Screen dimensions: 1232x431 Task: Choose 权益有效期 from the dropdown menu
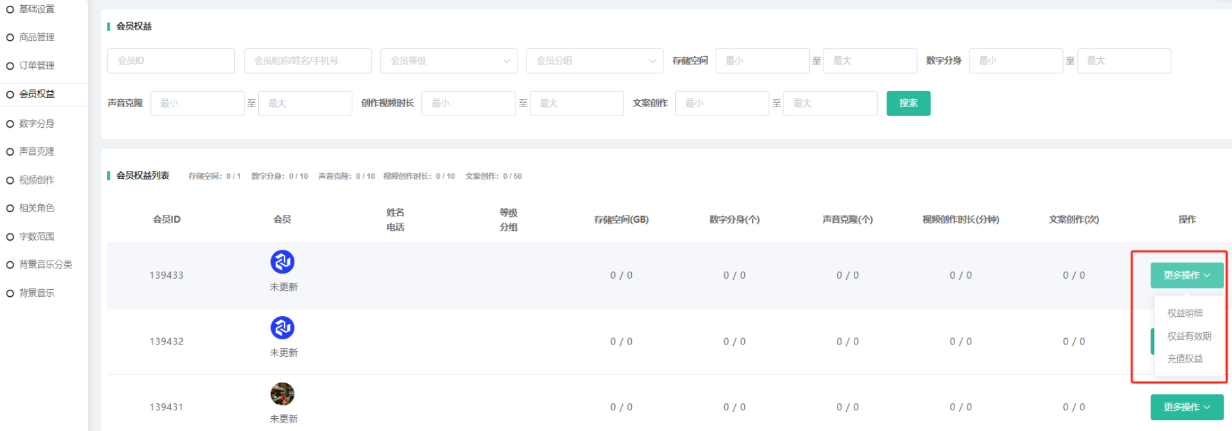tap(1189, 336)
